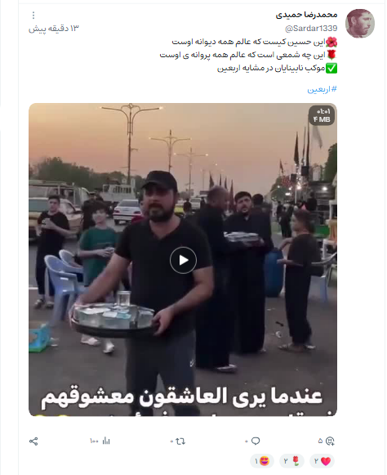Open comments via the speech bubble icon
The image size is (387, 475).
256,441
